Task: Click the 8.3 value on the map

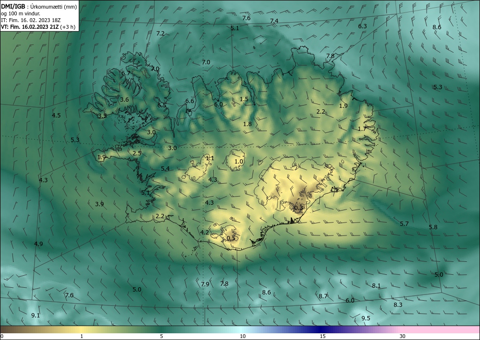Action: (398, 305)
